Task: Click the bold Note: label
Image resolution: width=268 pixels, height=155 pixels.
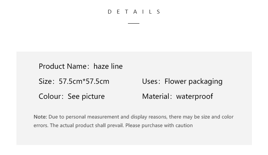Action: point(40,117)
